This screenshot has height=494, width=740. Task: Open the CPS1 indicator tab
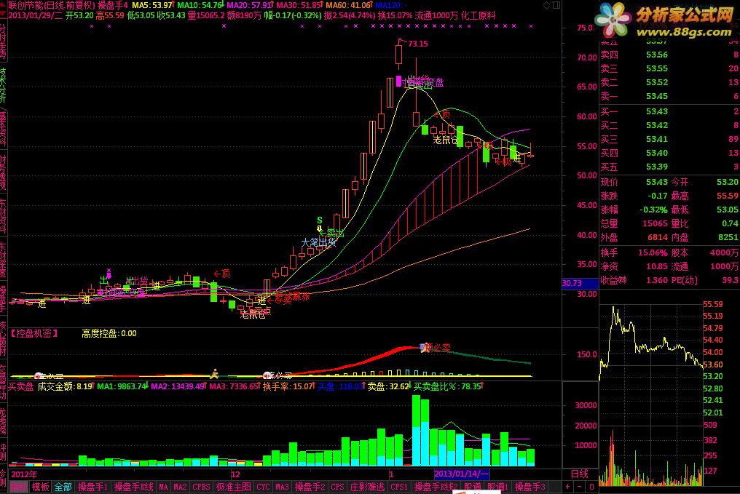pos(399,487)
